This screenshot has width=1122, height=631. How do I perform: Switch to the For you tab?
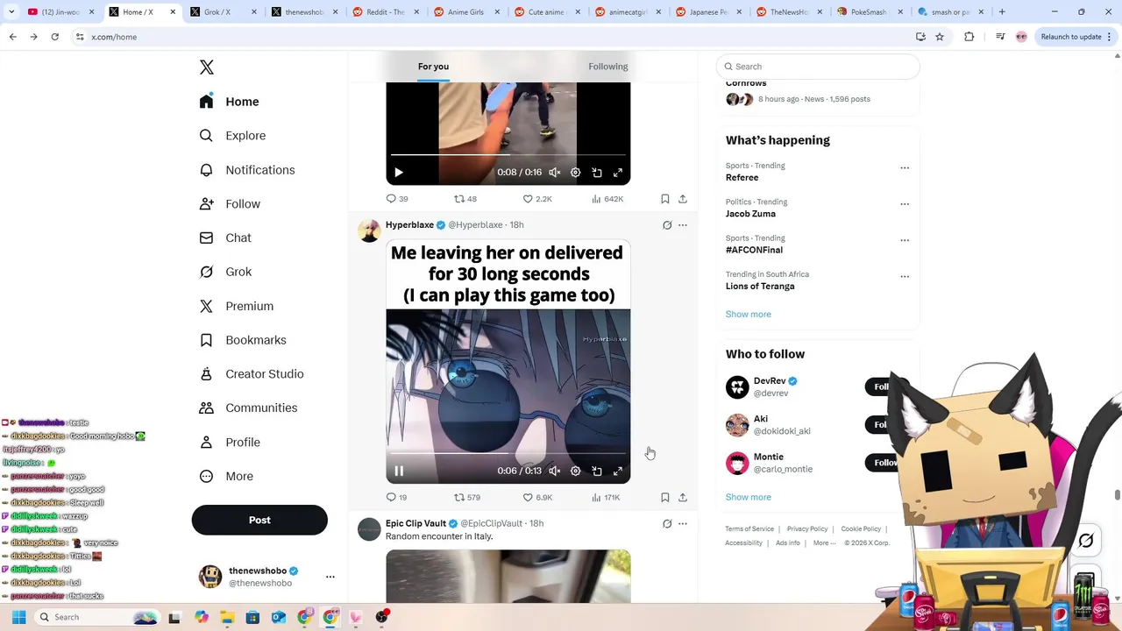point(433,67)
